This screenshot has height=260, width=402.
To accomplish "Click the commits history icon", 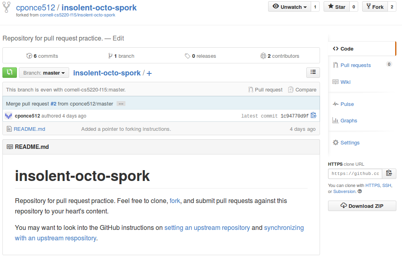I will [29, 56].
